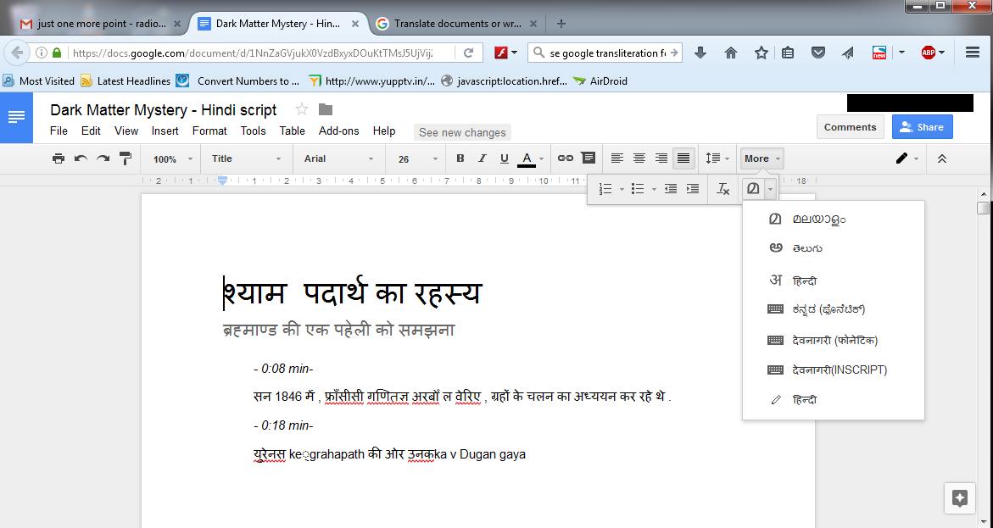This screenshot has height=528, width=993.
Task: Open the font size dropdown
Action: (415, 158)
